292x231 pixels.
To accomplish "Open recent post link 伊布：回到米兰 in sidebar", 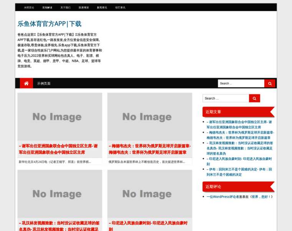I will tap(239, 172).
